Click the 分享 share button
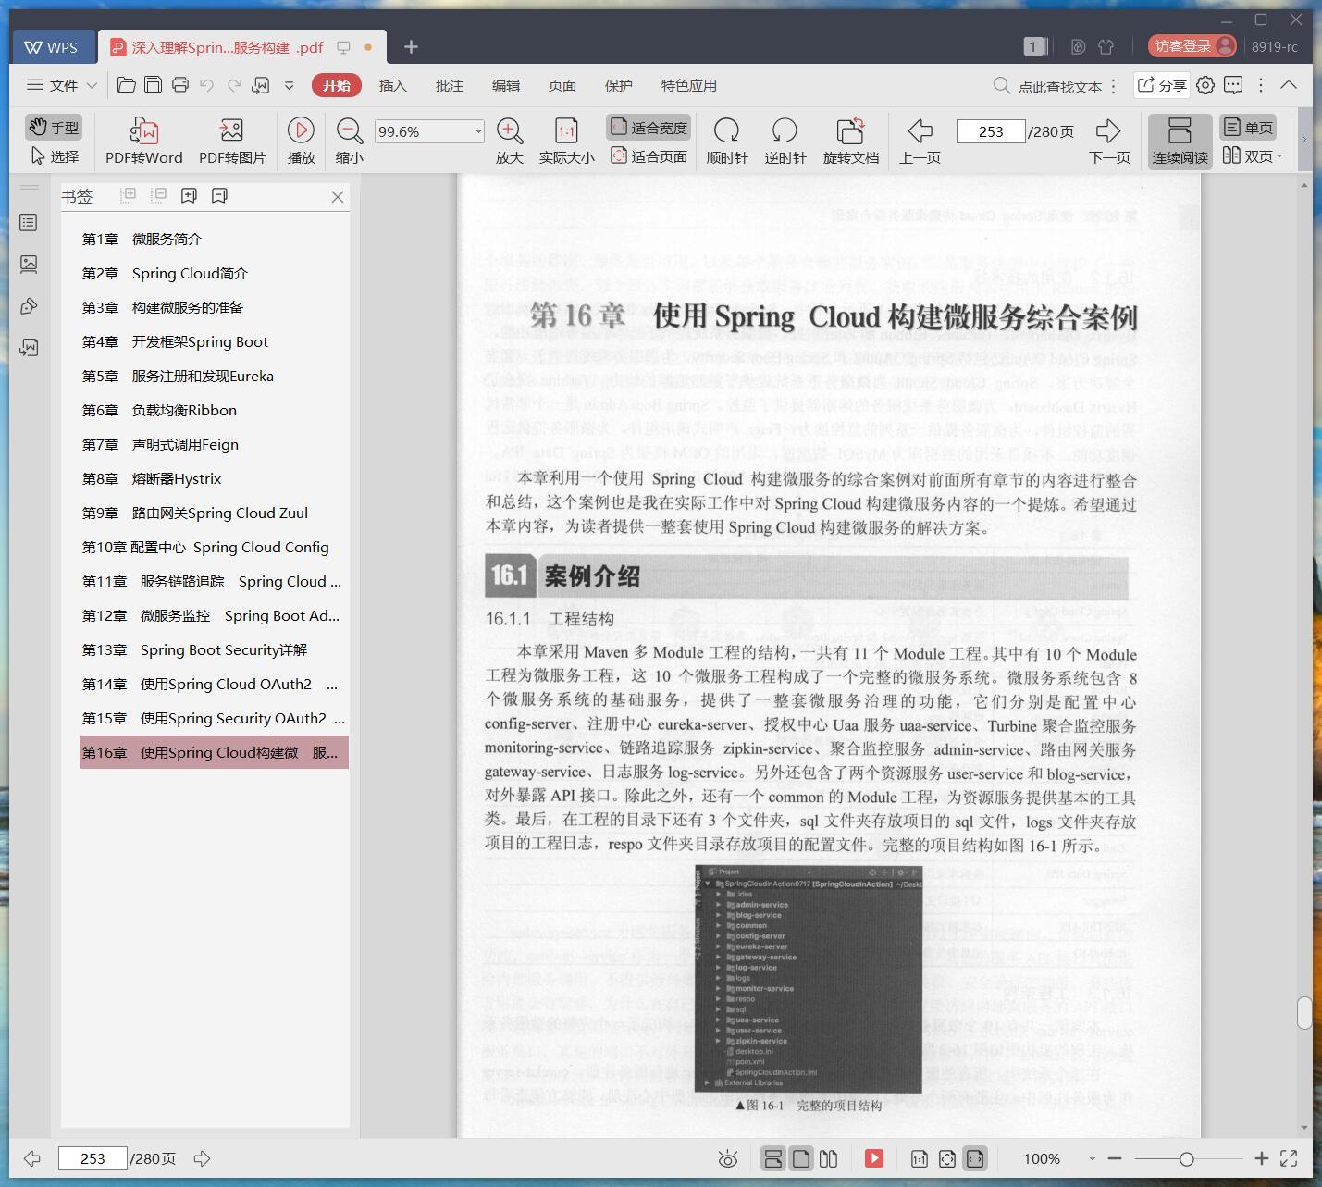 pyautogui.click(x=1162, y=85)
